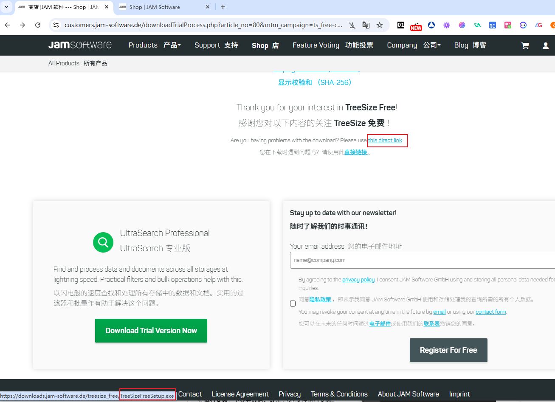Expand the Products dropdown menu
The image size is (555, 402).
tap(155, 45)
